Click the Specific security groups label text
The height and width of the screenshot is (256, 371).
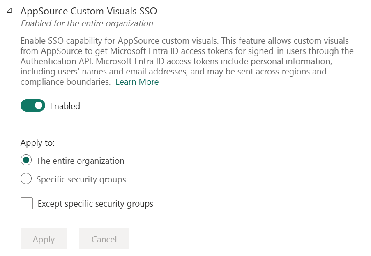click(x=81, y=179)
